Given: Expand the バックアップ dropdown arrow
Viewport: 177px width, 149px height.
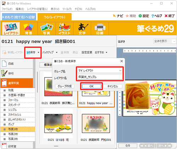Looking at the screenshot, I should [x=57, y=52].
